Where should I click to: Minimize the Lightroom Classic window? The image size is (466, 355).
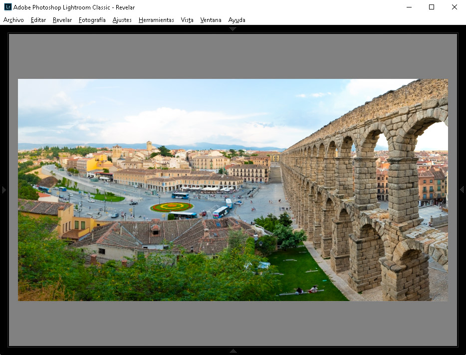coord(409,7)
